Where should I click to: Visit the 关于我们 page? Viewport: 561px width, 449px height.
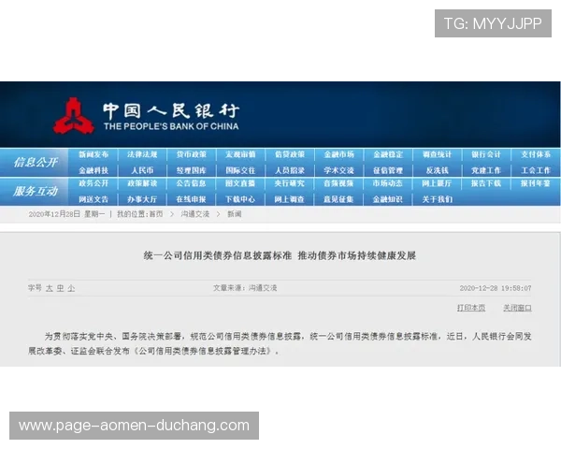click(x=437, y=199)
